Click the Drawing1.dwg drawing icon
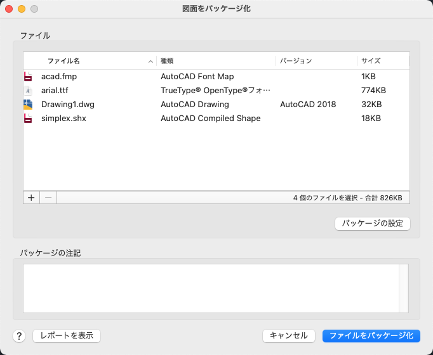Viewport: 433px width, 355px height. [28, 105]
